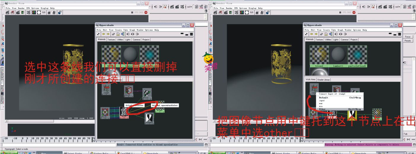Click Keep Image icon in left Render View
The width and height of the screenshot is (416, 154).
click(x=49, y=13)
